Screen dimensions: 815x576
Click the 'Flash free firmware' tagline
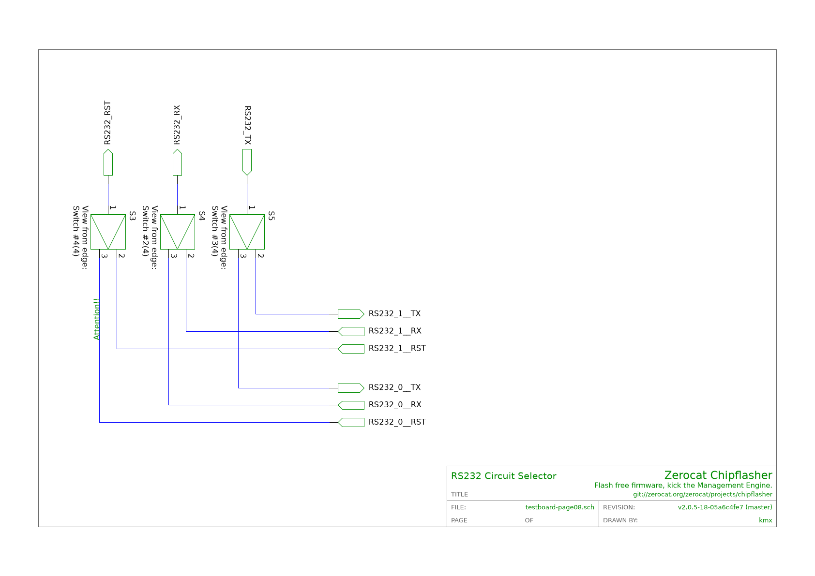click(x=683, y=486)
